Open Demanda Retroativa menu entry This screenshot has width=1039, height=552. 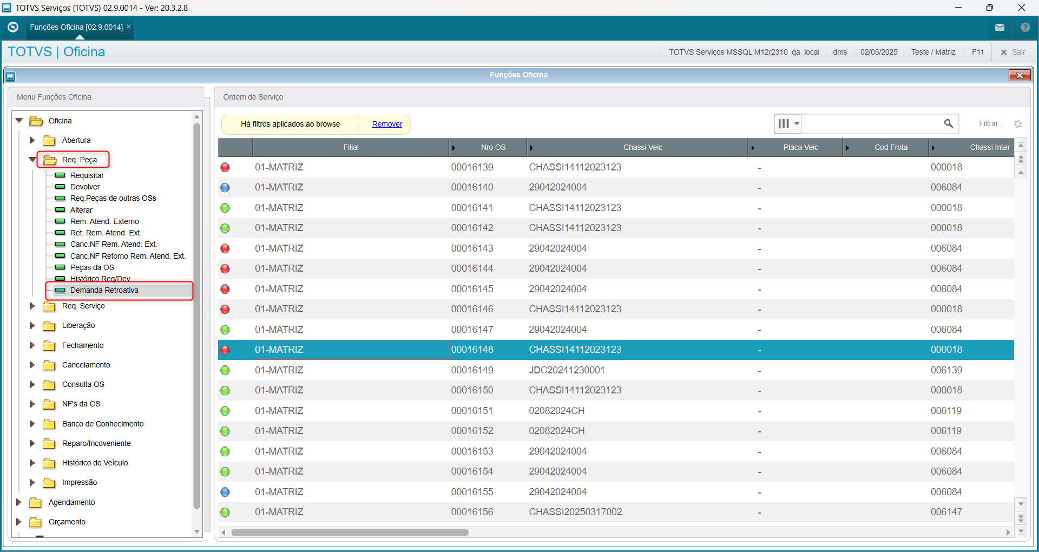point(104,291)
